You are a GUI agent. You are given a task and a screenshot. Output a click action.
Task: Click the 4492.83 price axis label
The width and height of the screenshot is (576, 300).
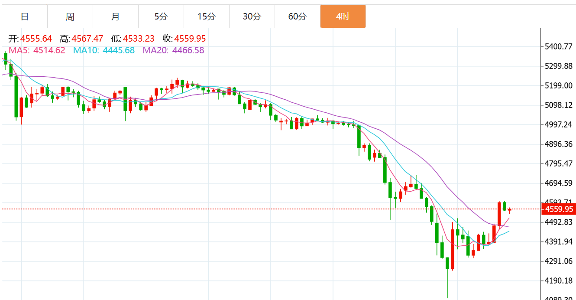559,222
